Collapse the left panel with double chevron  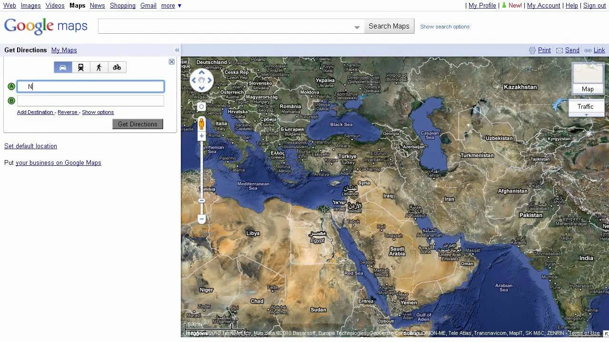pos(177,50)
